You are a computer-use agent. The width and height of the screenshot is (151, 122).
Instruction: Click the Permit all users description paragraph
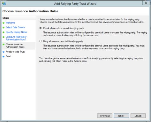95,34
